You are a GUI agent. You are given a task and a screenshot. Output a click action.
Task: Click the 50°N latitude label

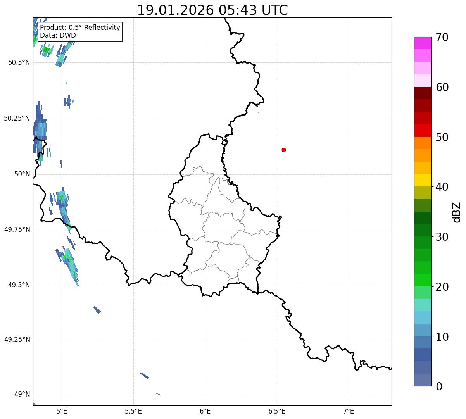pyautogui.click(x=22, y=174)
